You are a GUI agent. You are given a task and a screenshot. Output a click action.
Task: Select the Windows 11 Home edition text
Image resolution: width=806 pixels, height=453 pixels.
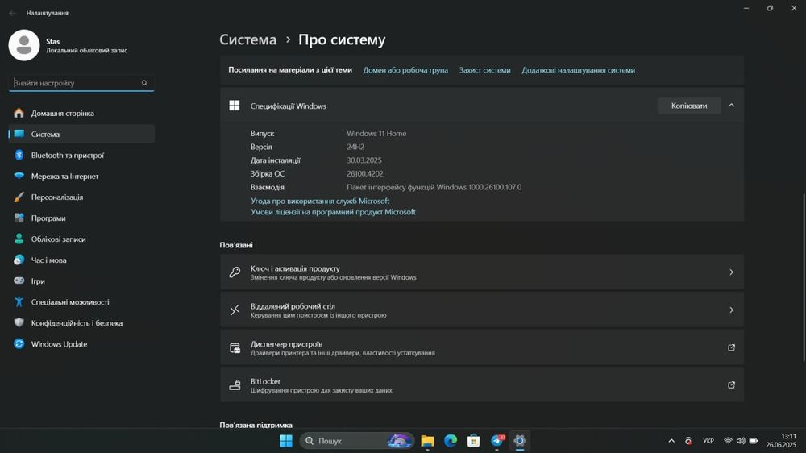click(376, 133)
